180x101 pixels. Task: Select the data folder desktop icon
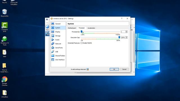coord(4,53)
